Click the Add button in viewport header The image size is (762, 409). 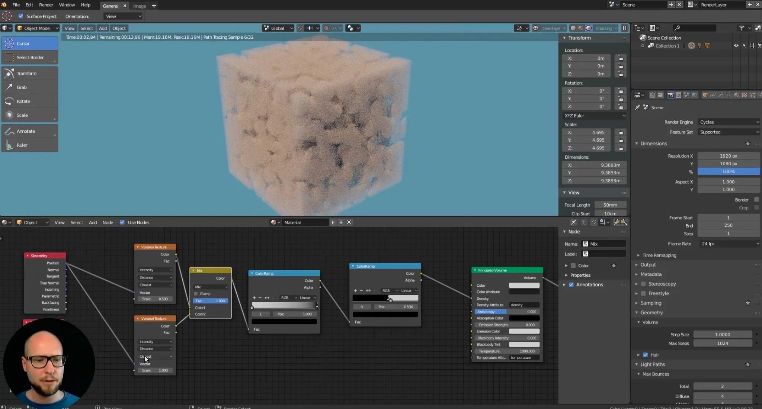click(103, 28)
